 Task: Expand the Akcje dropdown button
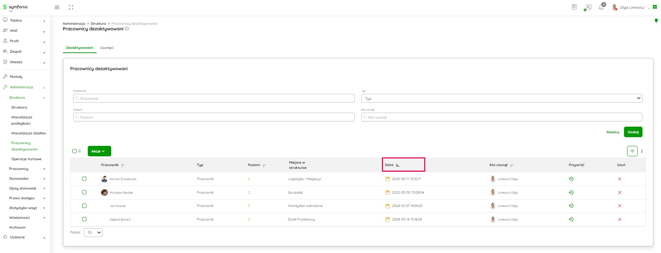[x=99, y=151]
